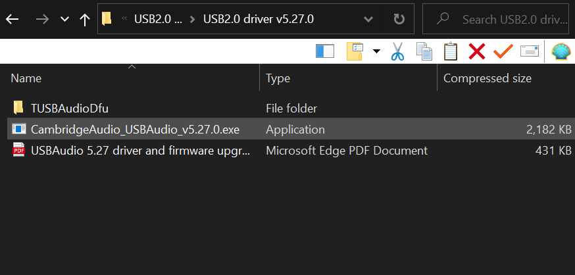Refresh the current folder view

point(399,19)
